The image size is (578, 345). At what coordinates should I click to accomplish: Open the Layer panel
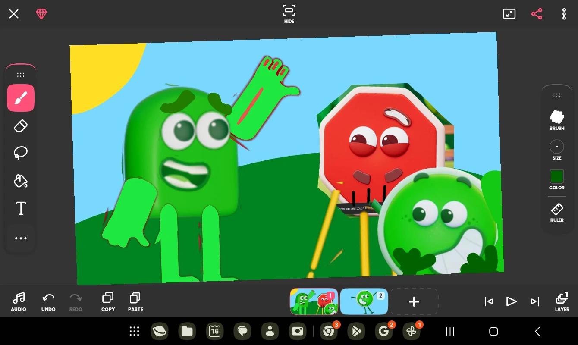point(562,302)
